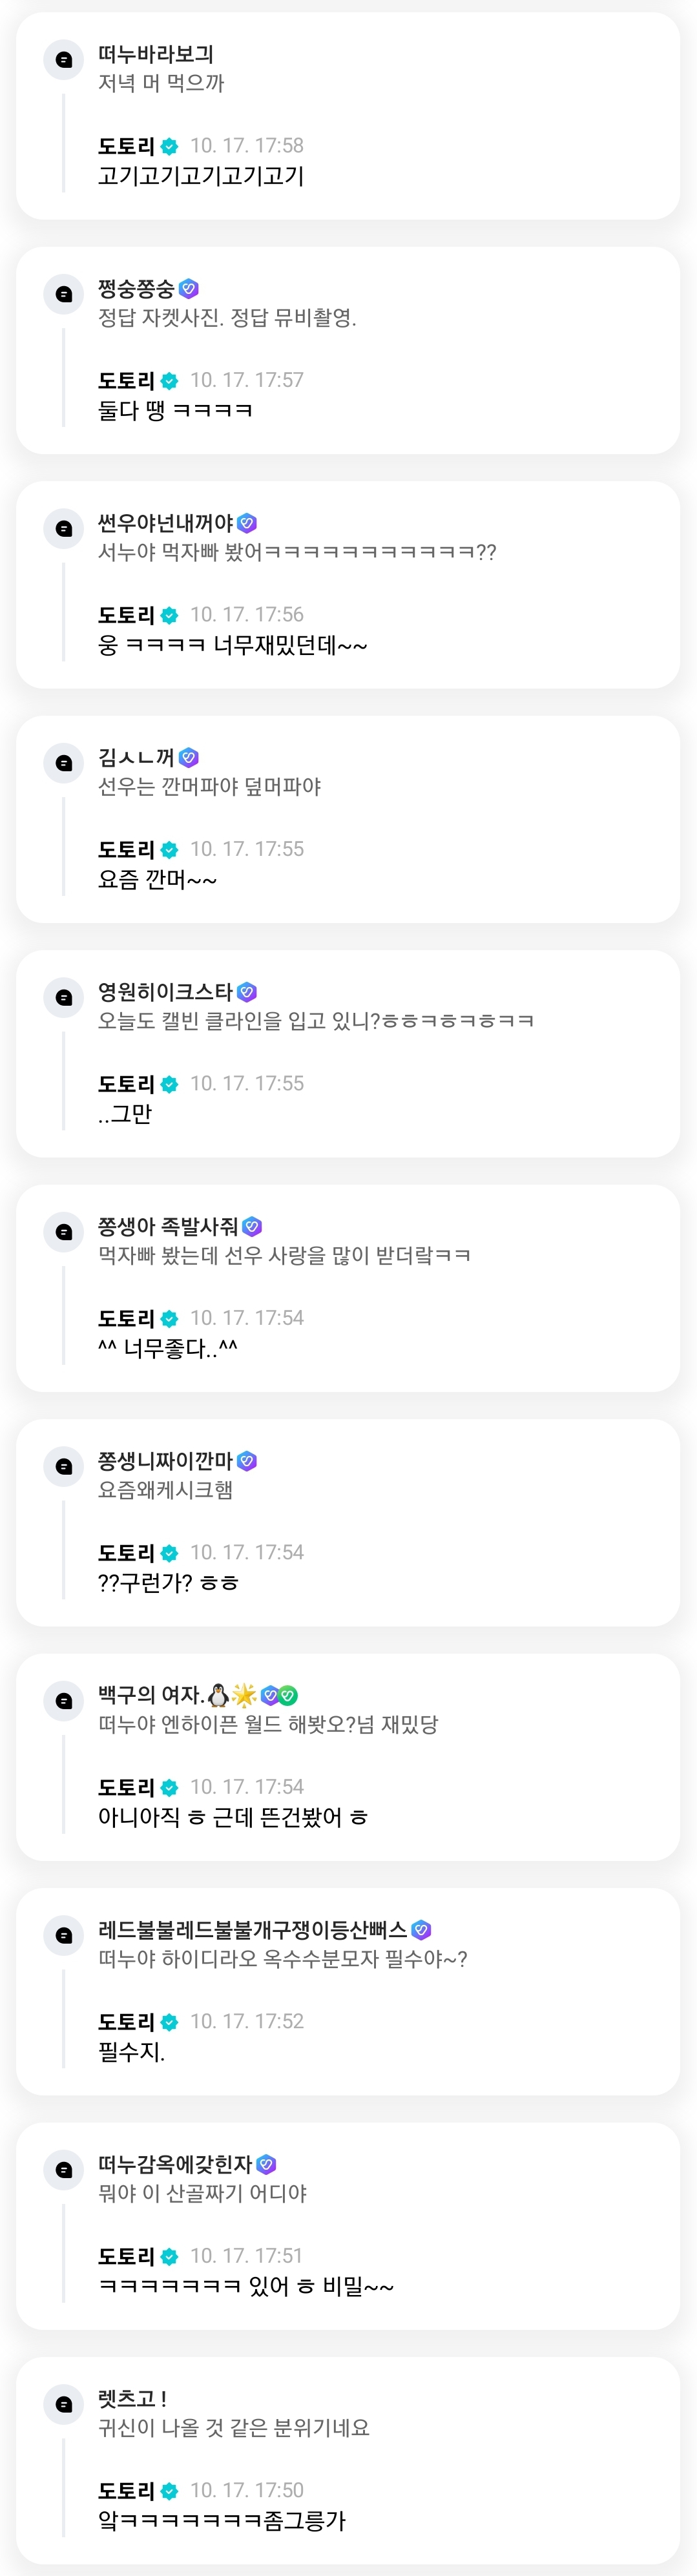
Task: Tap the reply text 필수지.
Action: [x=131, y=2051]
